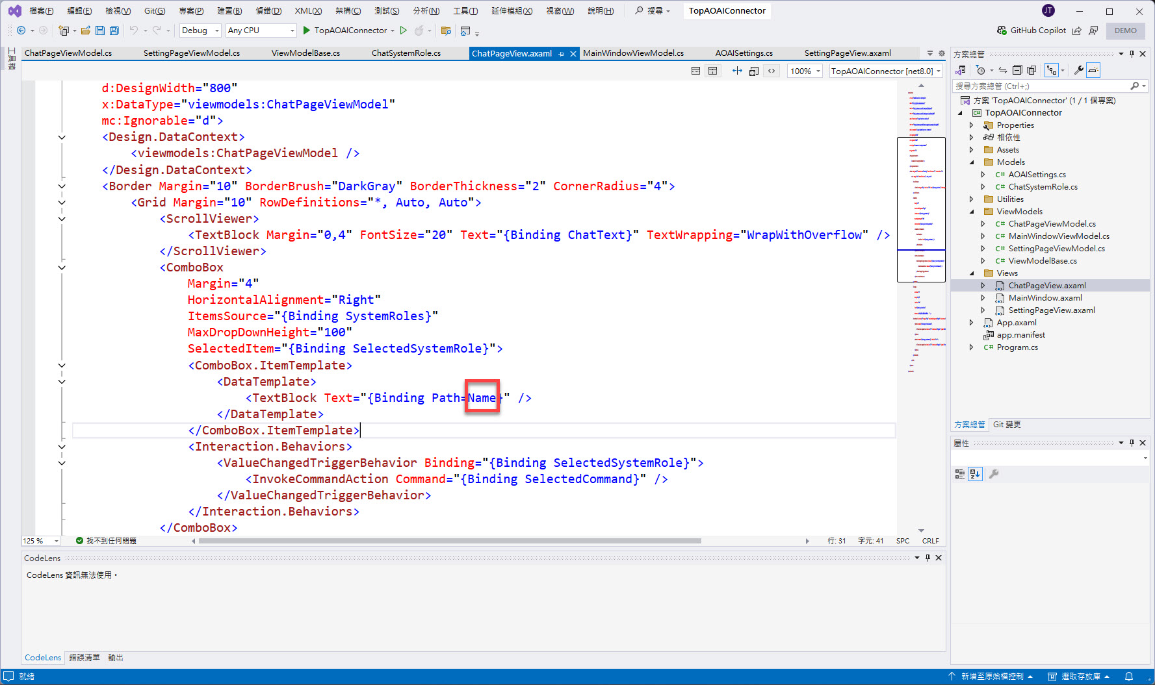Click 新增至原始檔控制 in status bar

click(991, 677)
